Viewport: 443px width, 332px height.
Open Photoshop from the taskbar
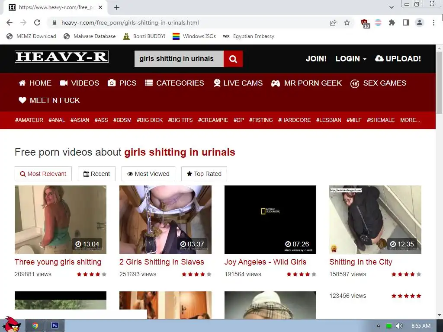[x=55, y=326]
